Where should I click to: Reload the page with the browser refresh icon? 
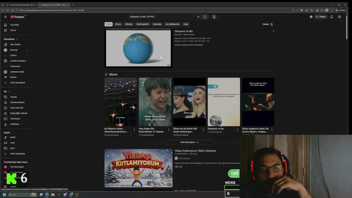coord(7,10)
